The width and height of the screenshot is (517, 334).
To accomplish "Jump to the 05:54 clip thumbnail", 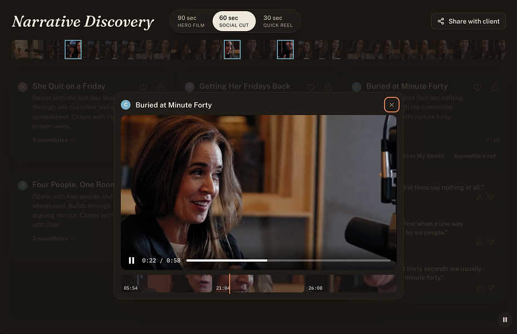I will click(x=166, y=283).
